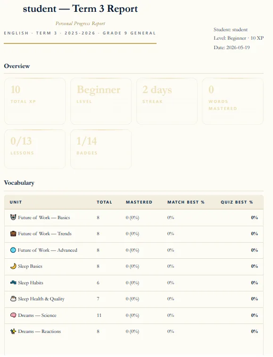Select the 1/14 Badges card
The width and height of the screenshot is (273, 357).
point(101,149)
